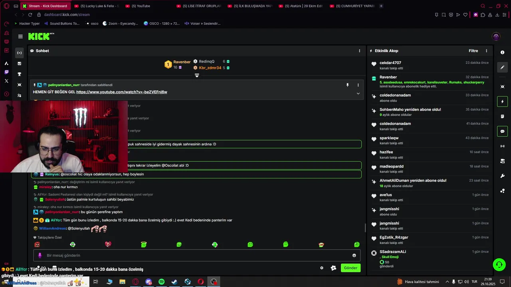Open the Opera extensions cube icon
Image resolution: width=511 pixels, height=287 pixels.
pos(483,15)
